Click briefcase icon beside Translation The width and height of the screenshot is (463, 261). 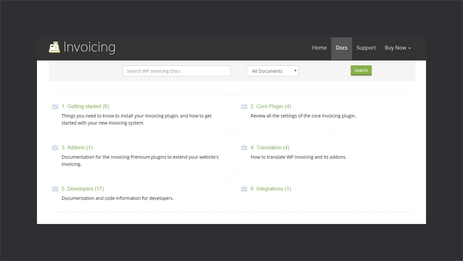coord(244,148)
